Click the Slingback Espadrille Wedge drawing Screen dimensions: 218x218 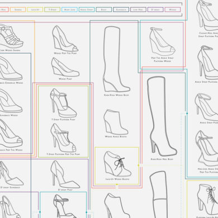click(11, 68)
